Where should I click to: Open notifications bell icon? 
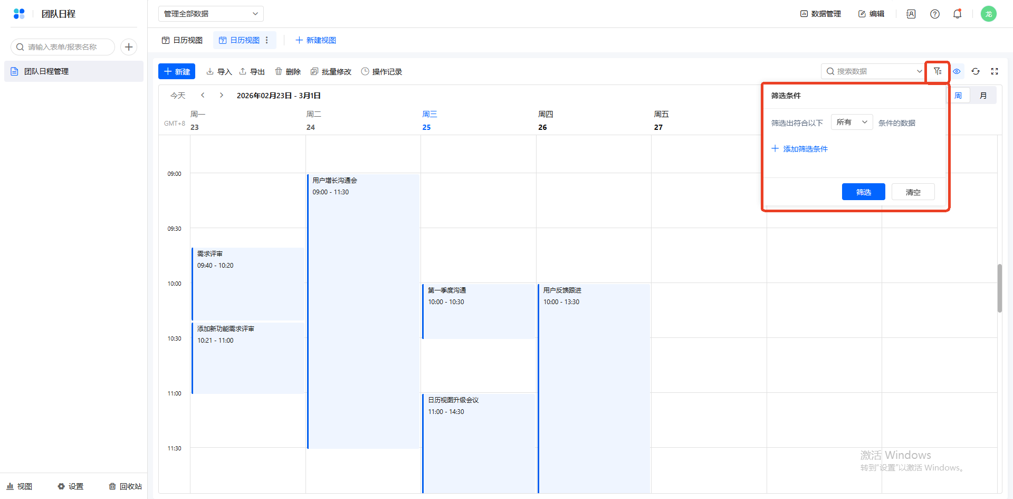coord(957,14)
